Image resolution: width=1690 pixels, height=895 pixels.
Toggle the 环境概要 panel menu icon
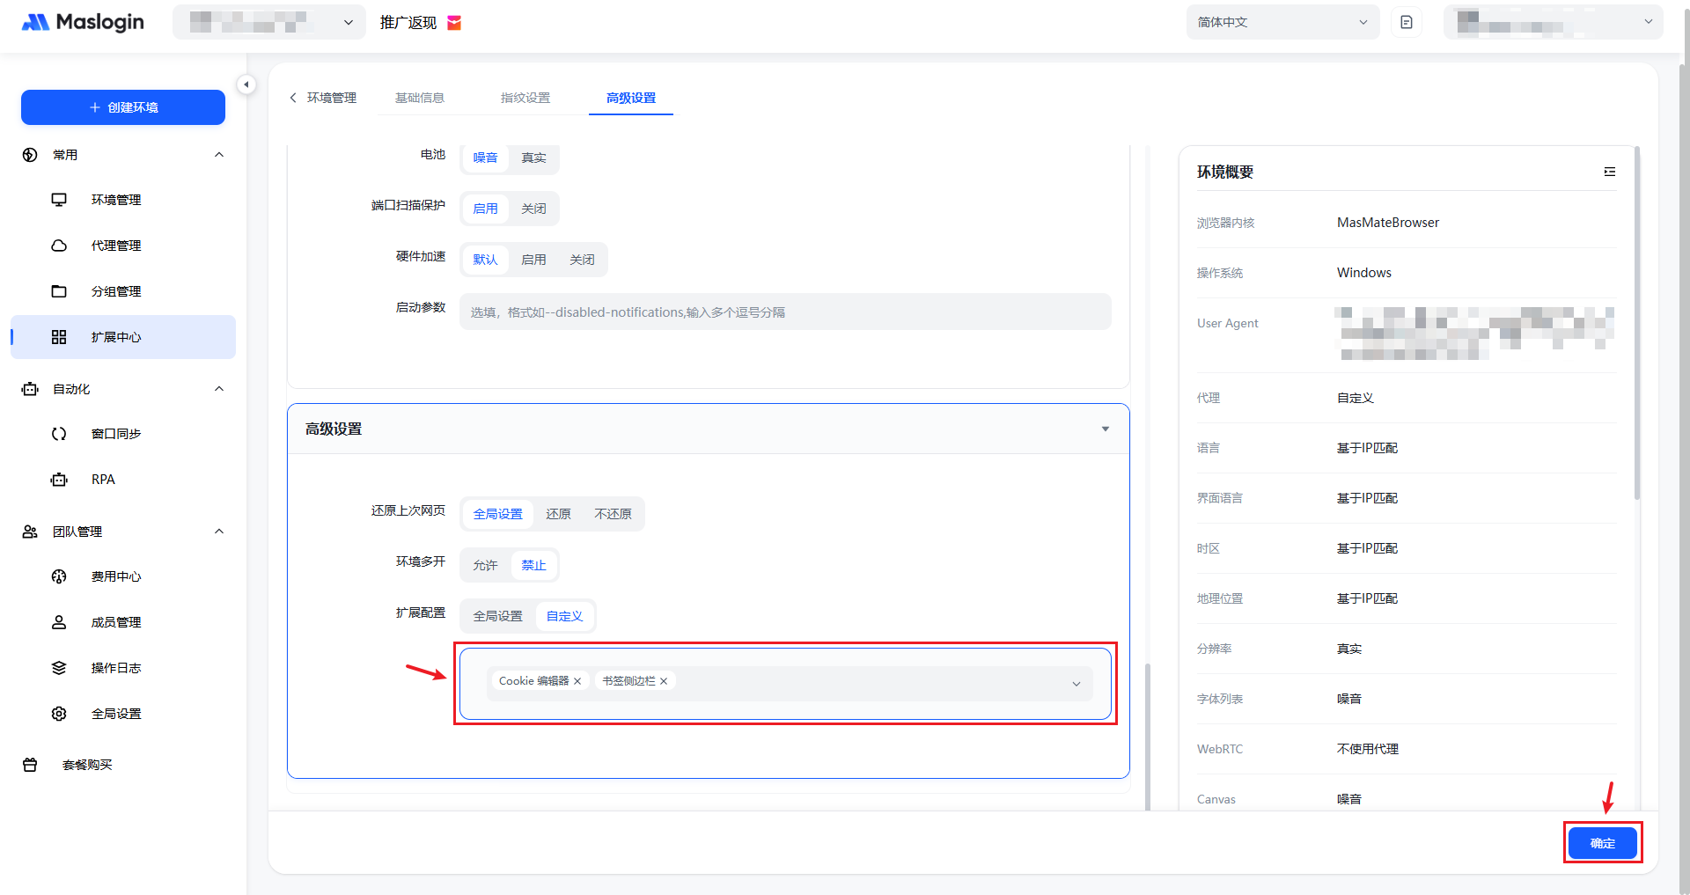[x=1609, y=172]
